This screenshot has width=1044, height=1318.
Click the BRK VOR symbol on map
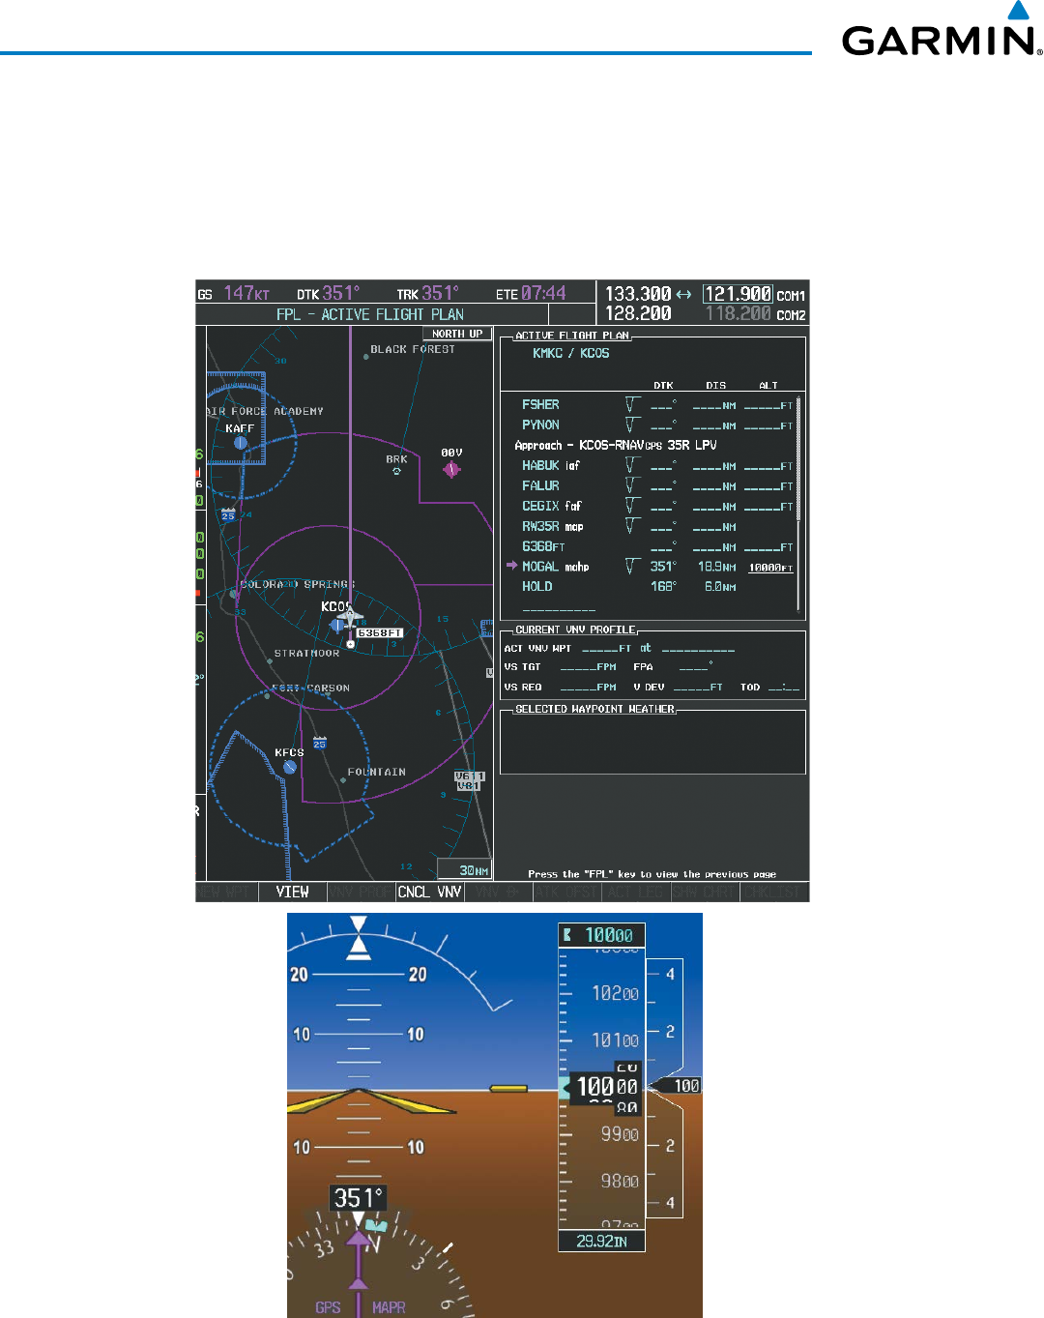click(x=396, y=471)
